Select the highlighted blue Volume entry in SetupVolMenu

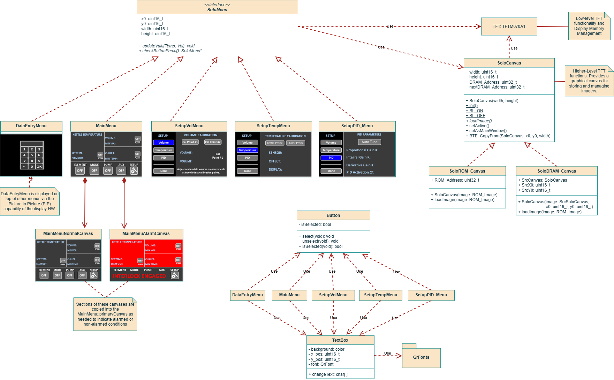164,142
